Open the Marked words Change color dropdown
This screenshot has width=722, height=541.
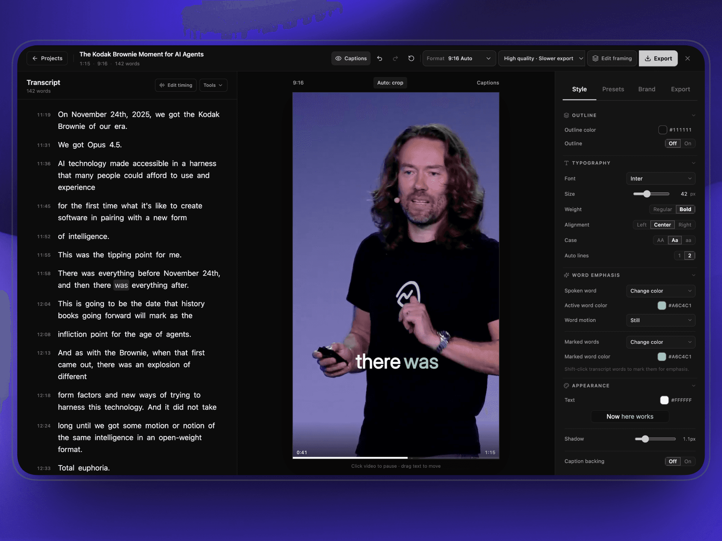661,342
